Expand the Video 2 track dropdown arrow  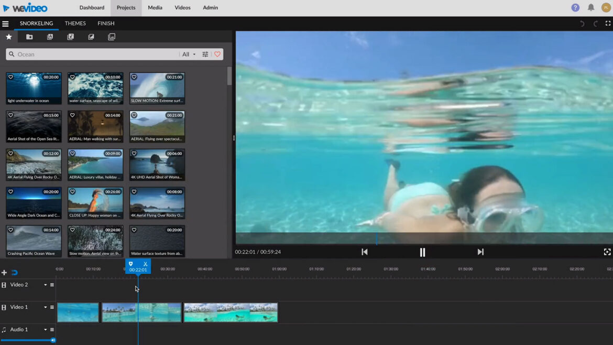click(45, 285)
